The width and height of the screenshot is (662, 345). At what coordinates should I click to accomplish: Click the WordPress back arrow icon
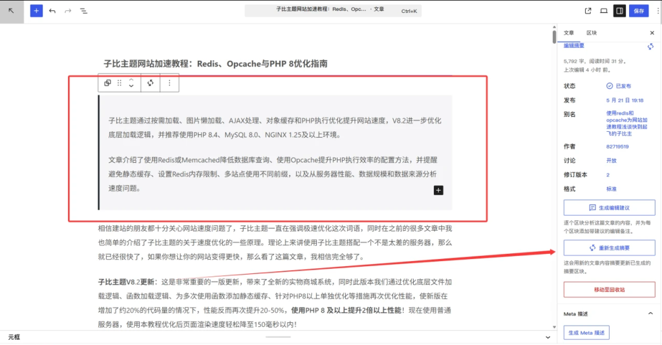[x=12, y=11]
